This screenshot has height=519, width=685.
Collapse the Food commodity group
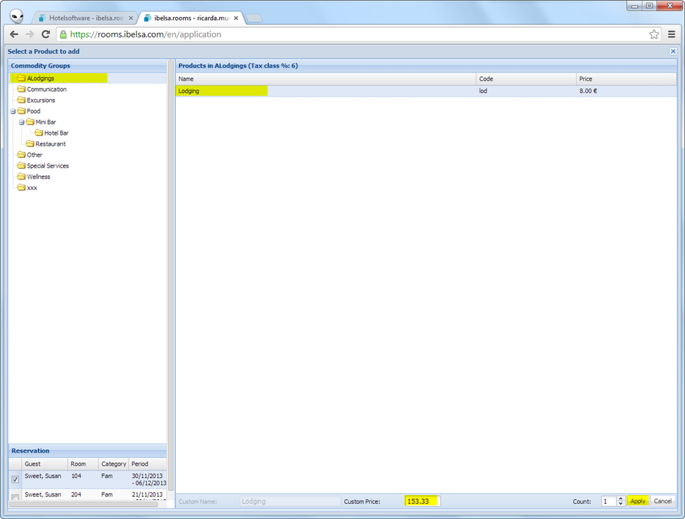13,111
